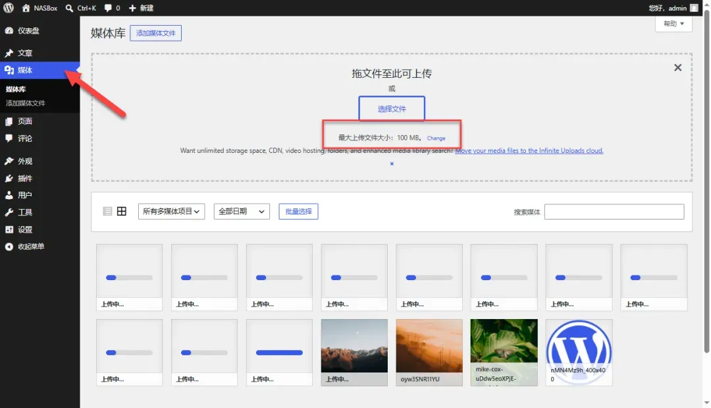Click the Ctrl+K search icon

click(69, 8)
